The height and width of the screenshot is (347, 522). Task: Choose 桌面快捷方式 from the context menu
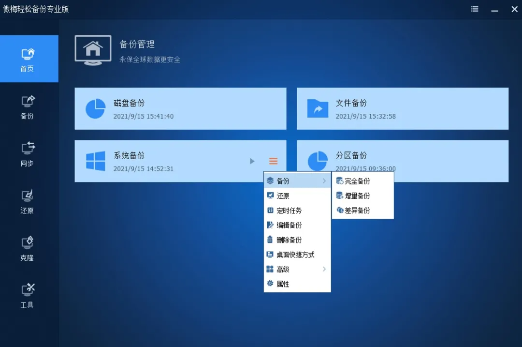(x=297, y=255)
